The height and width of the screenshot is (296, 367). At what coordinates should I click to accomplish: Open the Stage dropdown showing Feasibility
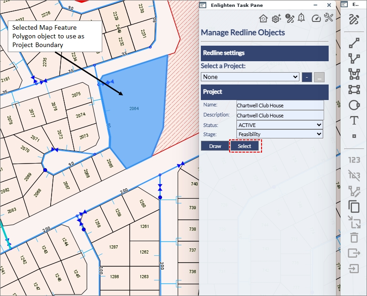click(279, 134)
